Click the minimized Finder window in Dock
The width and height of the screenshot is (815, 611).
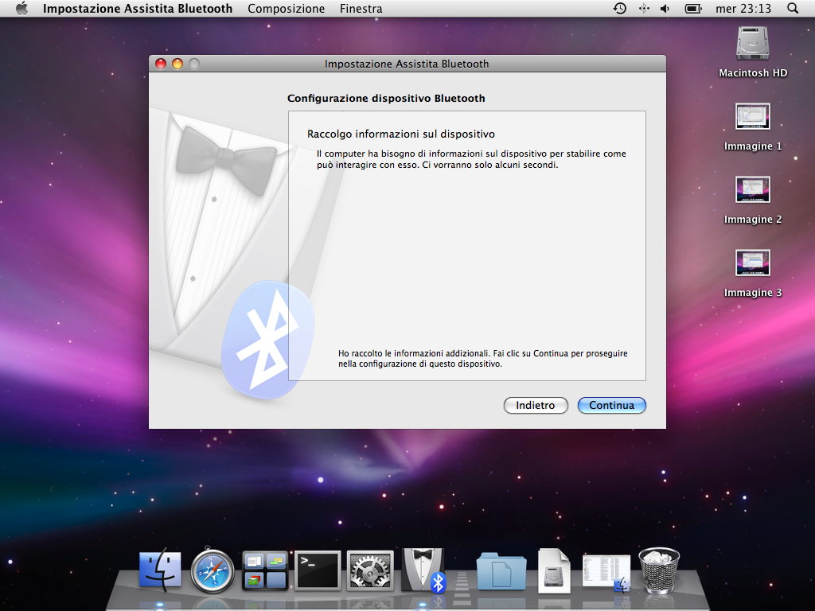click(606, 573)
